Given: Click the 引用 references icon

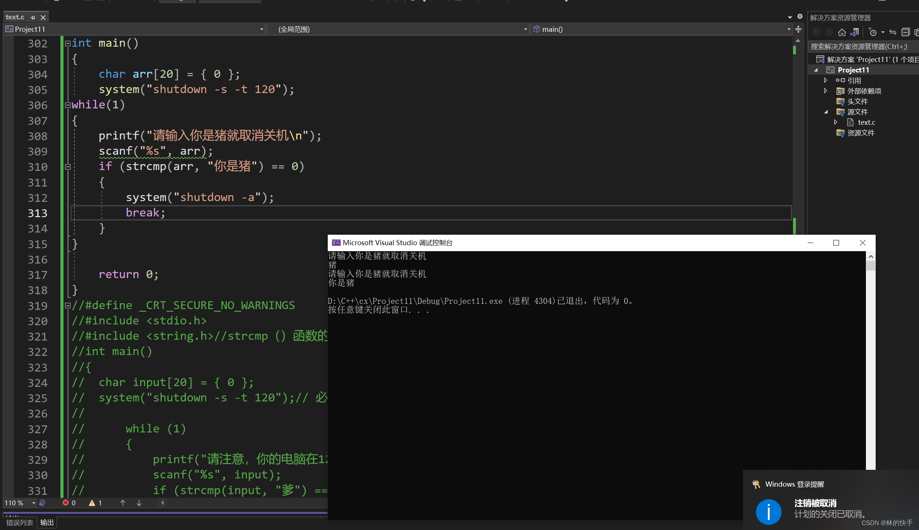Looking at the screenshot, I should point(840,80).
